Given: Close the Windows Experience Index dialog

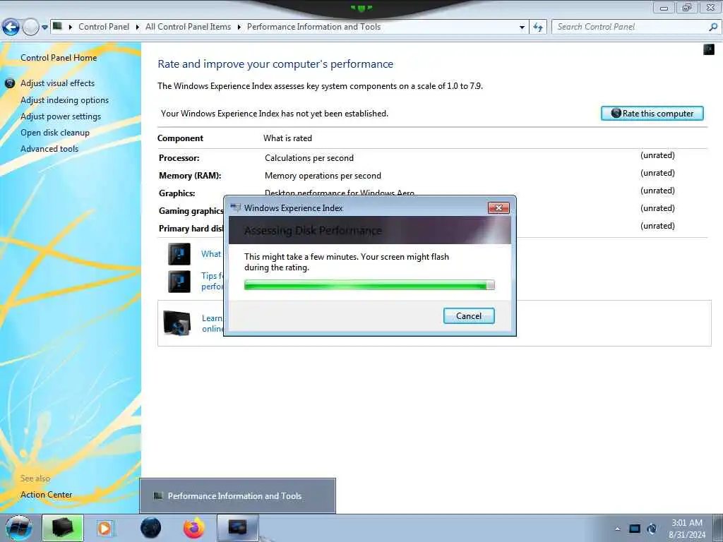Looking at the screenshot, I should point(498,208).
